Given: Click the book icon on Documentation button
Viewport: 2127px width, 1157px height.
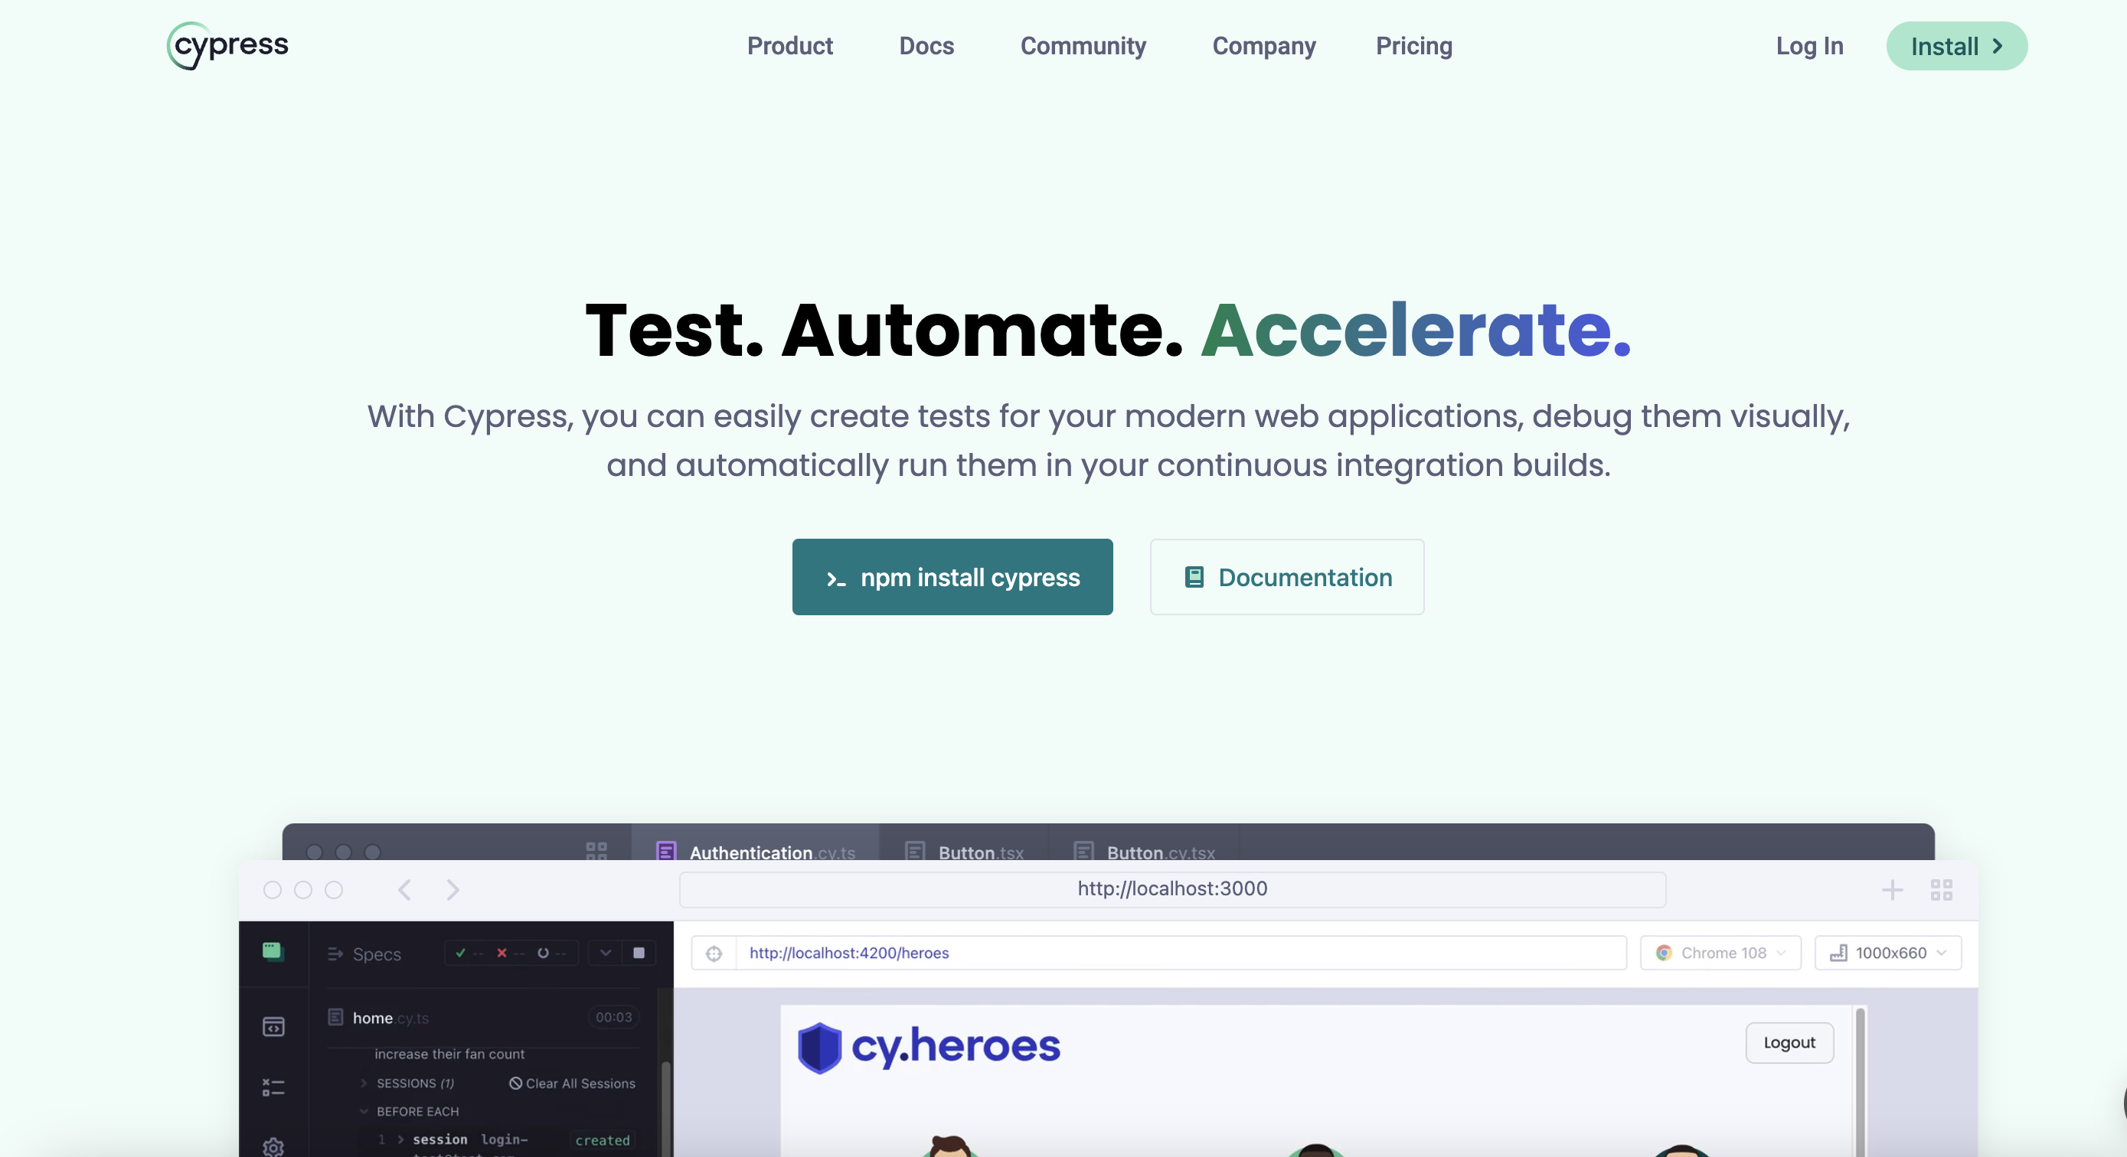Looking at the screenshot, I should 1193,577.
